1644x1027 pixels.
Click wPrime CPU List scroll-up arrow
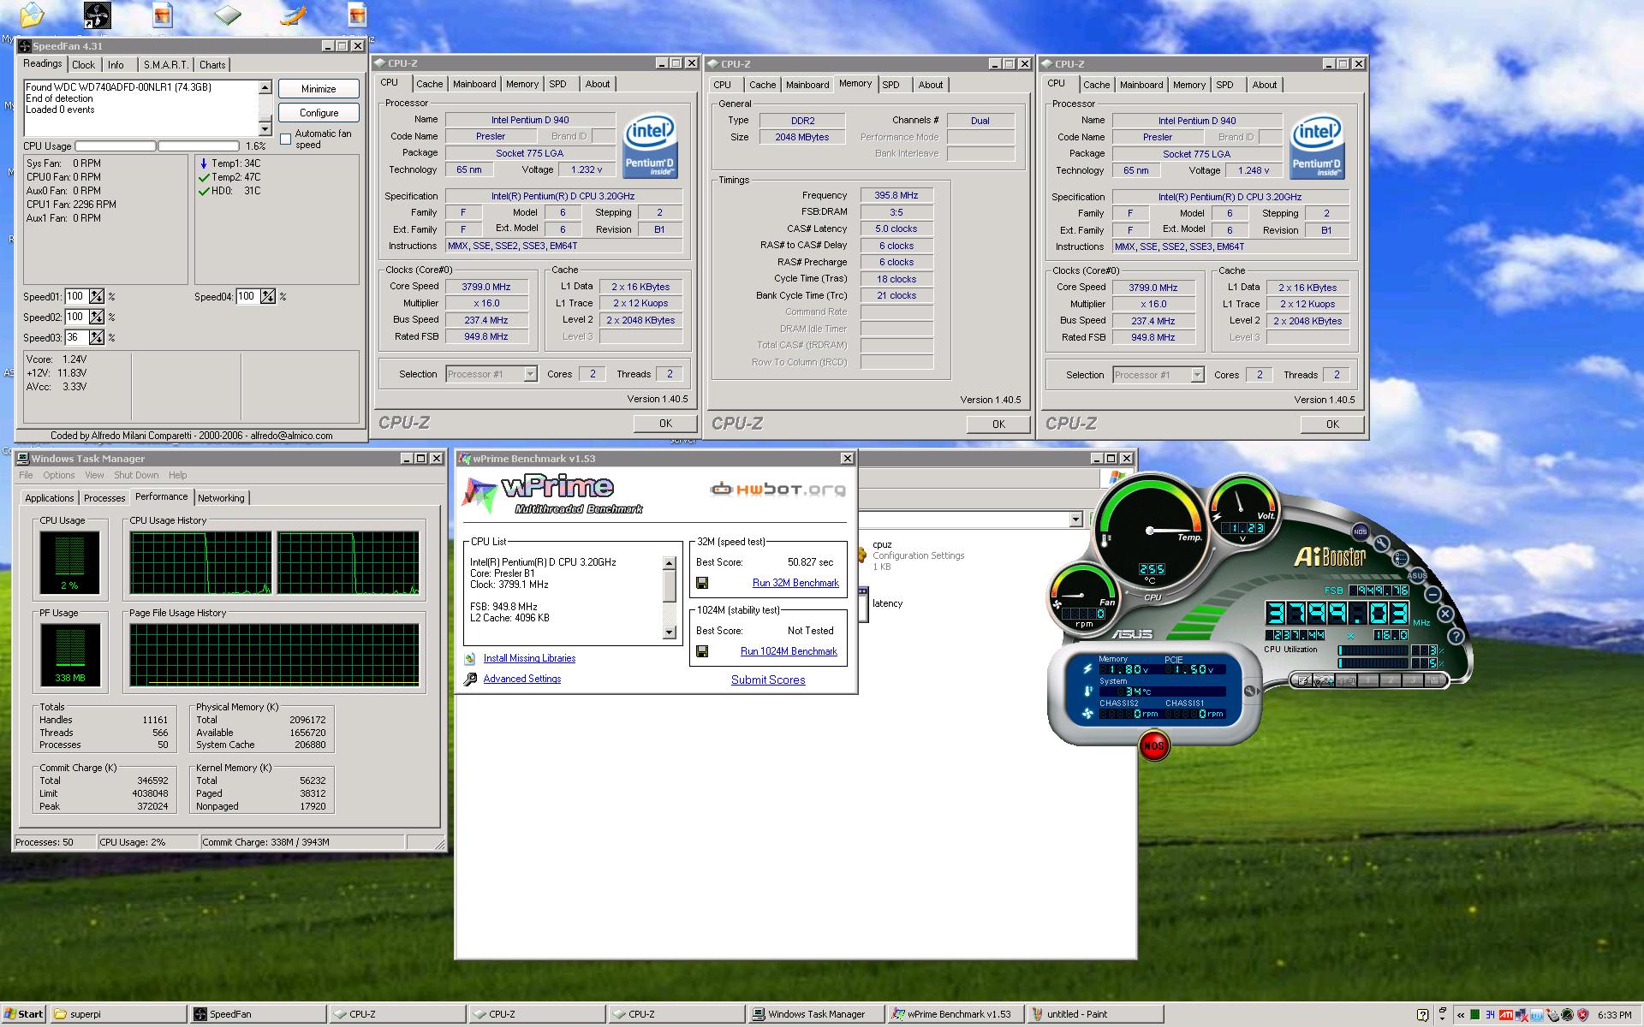(x=670, y=563)
